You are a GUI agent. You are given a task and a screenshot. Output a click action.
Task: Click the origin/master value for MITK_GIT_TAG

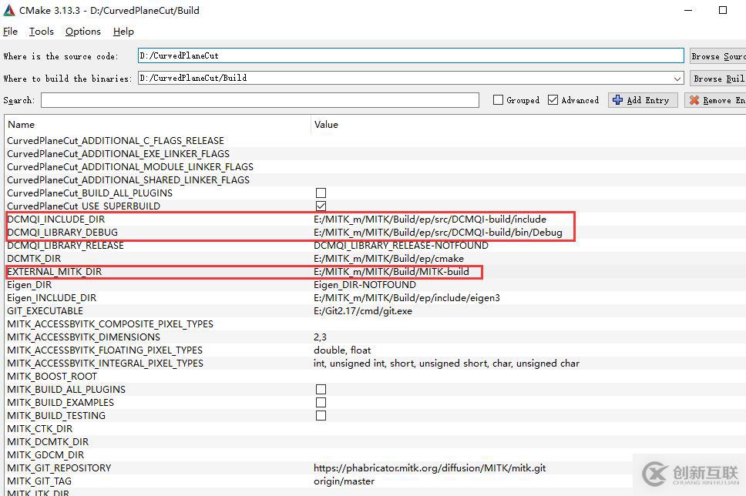click(x=344, y=481)
